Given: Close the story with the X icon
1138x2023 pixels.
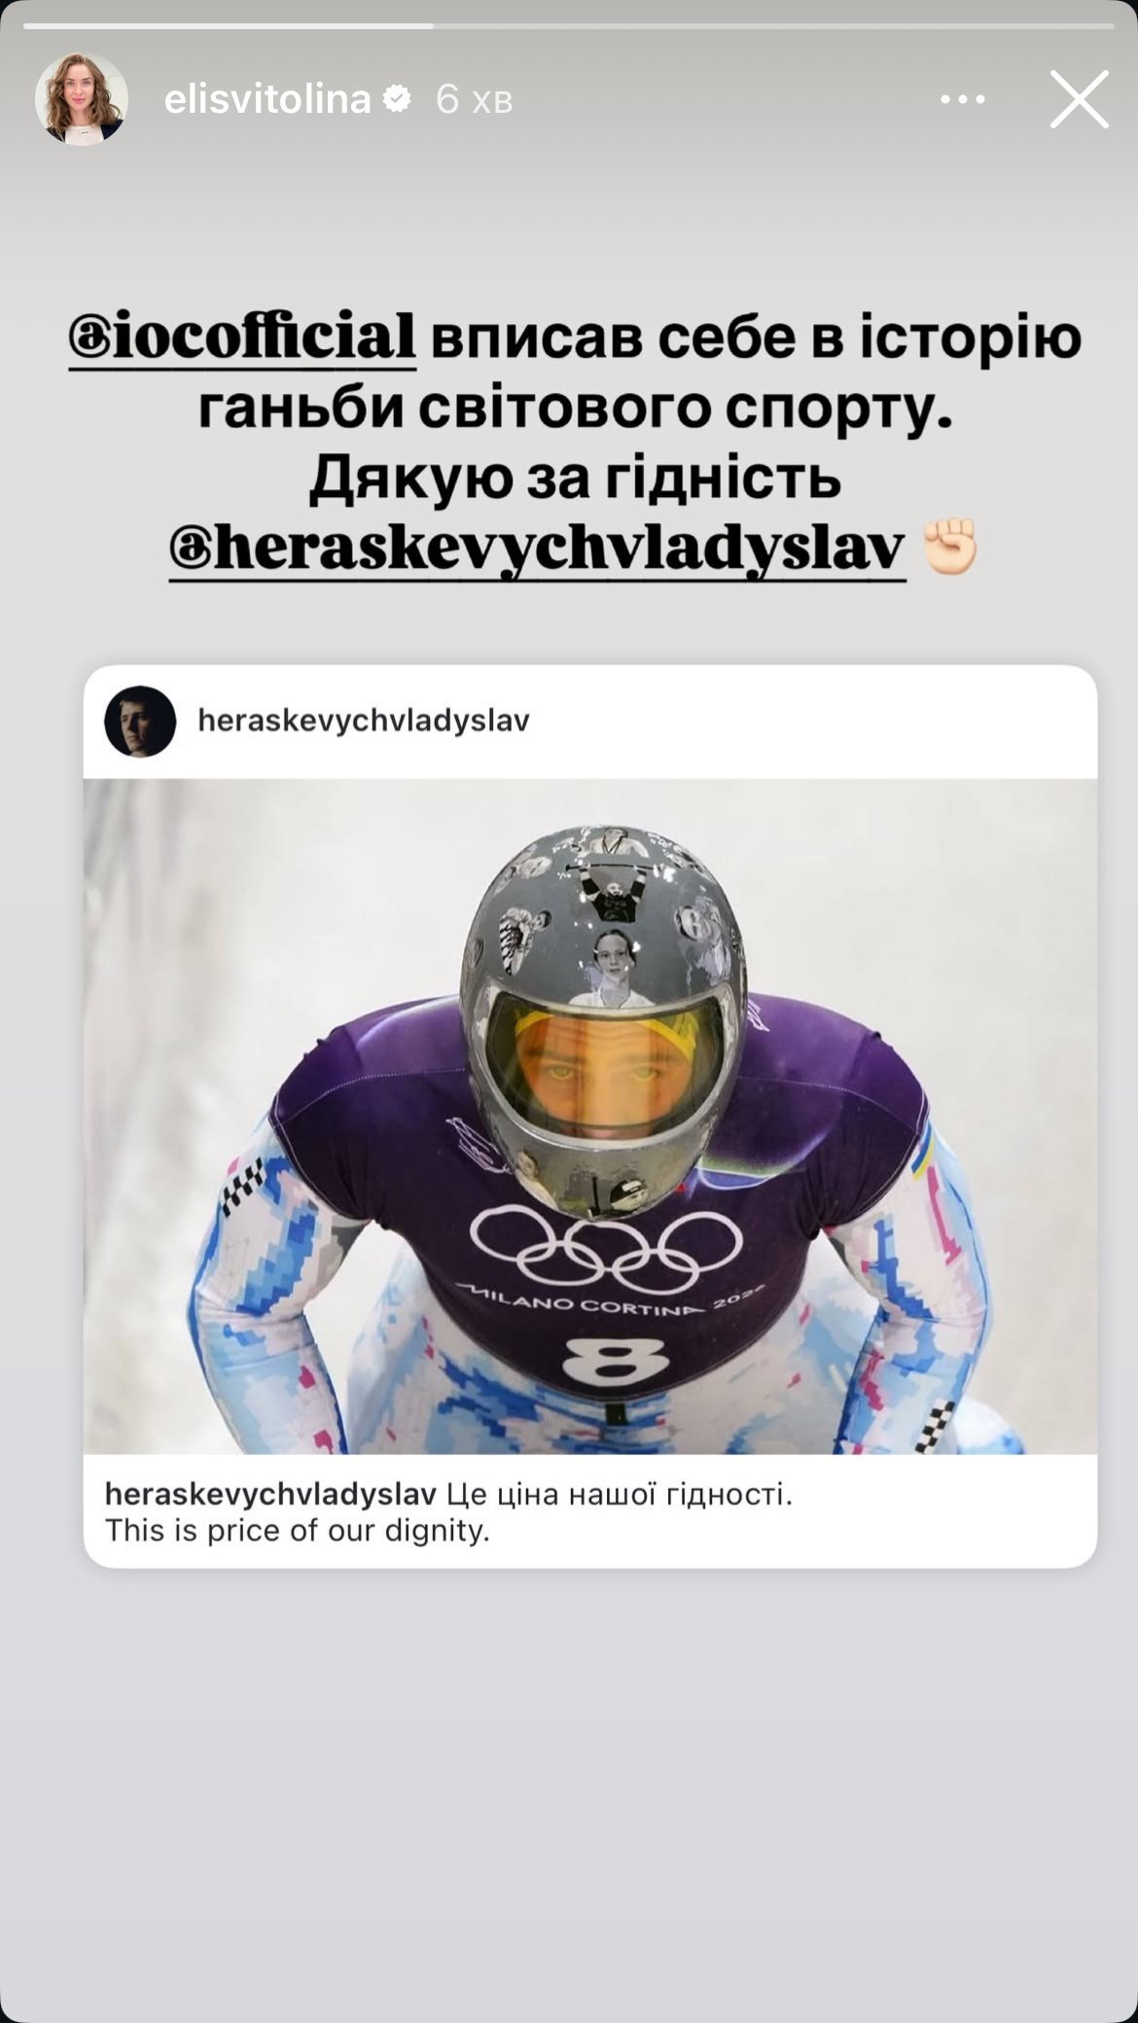Looking at the screenshot, I should [x=1079, y=99].
